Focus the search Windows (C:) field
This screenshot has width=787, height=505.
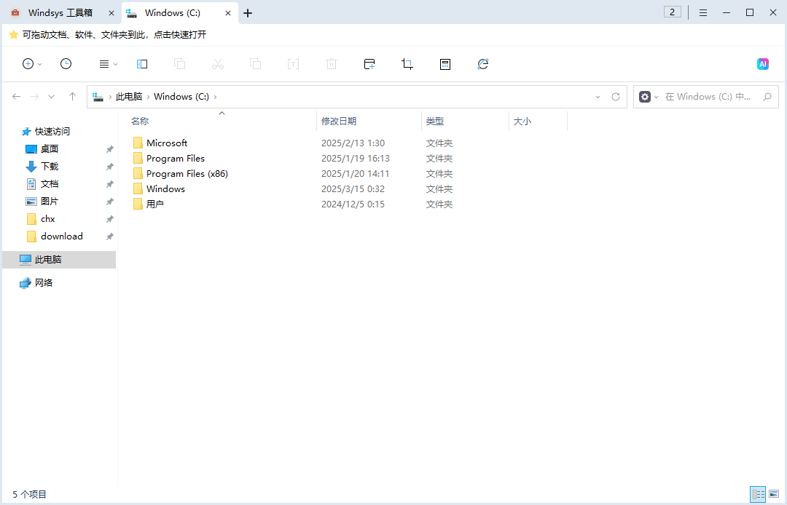pos(708,97)
